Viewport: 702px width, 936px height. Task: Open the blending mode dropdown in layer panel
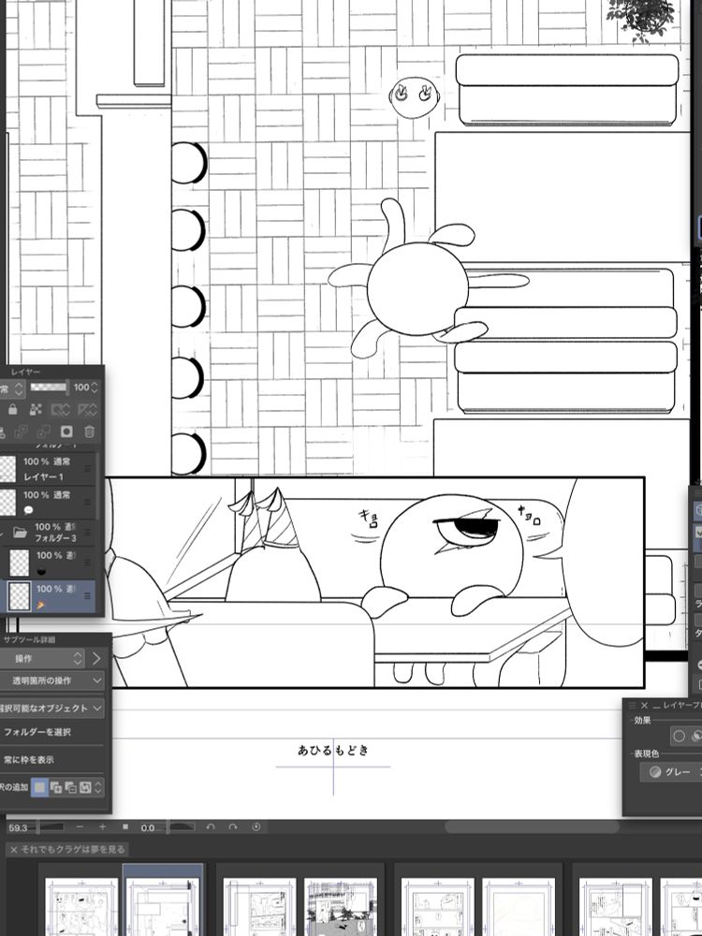[12, 388]
